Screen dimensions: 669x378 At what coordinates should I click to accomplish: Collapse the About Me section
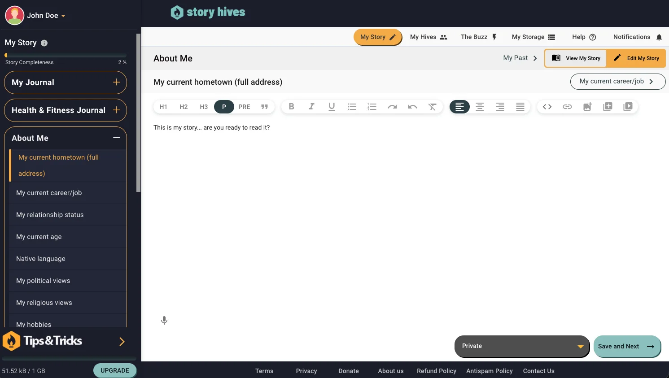(x=117, y=138)
